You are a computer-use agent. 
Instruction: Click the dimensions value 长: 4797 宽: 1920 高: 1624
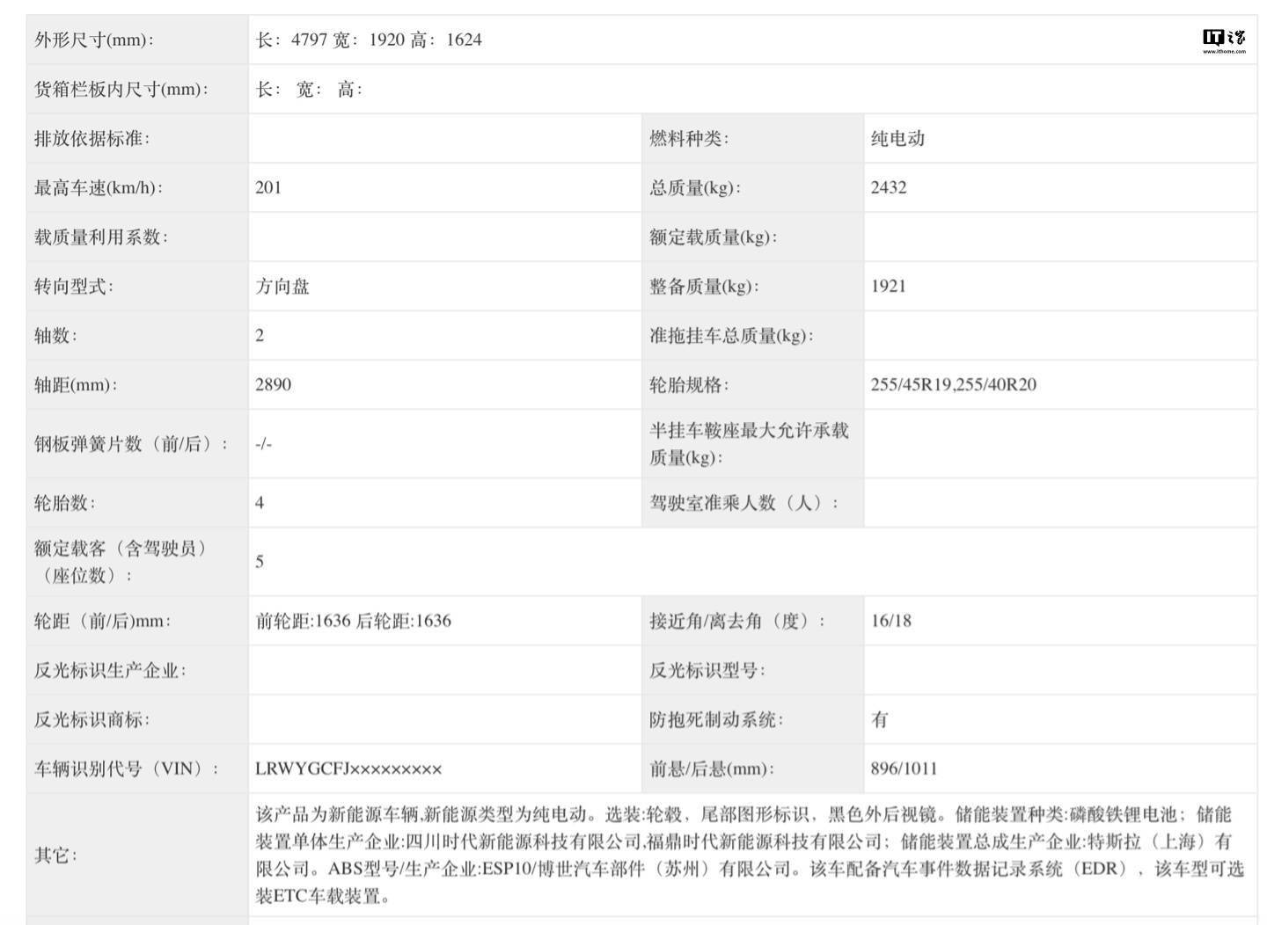click(x=369, y=40)
